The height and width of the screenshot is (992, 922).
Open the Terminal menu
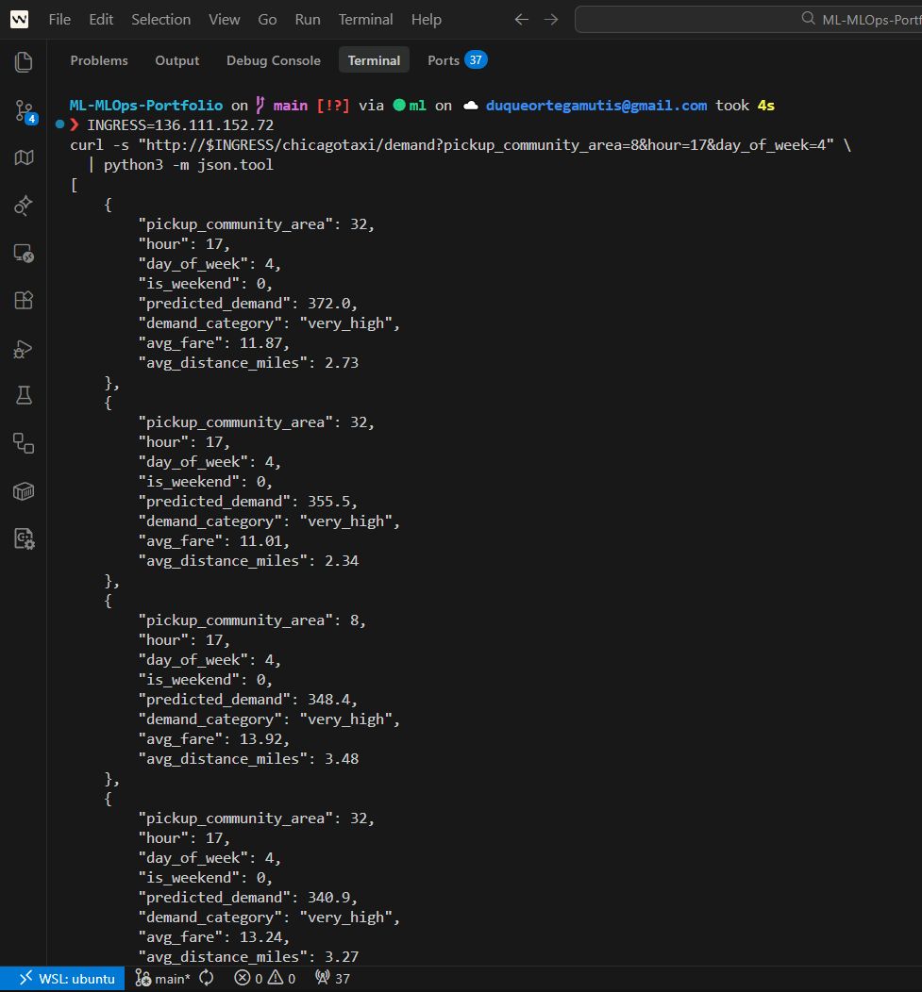click(365, 20)
